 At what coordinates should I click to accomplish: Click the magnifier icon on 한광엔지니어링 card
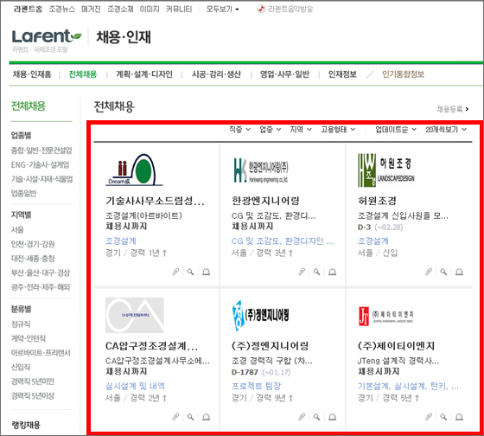pyautogui.click(x=317, y=272)
